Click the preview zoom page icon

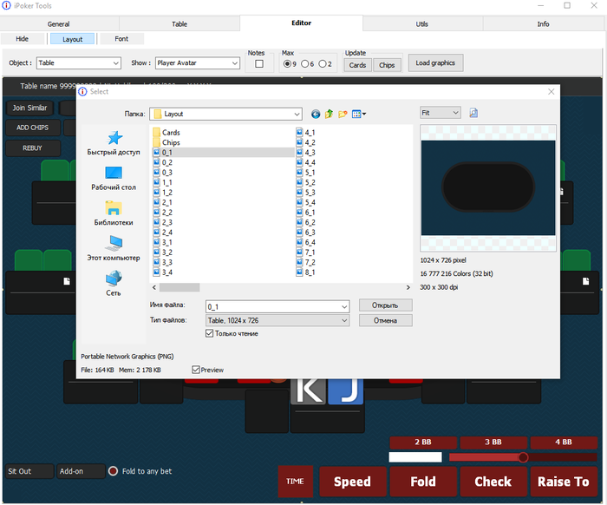pyautogui.click(x=473, y=113)
